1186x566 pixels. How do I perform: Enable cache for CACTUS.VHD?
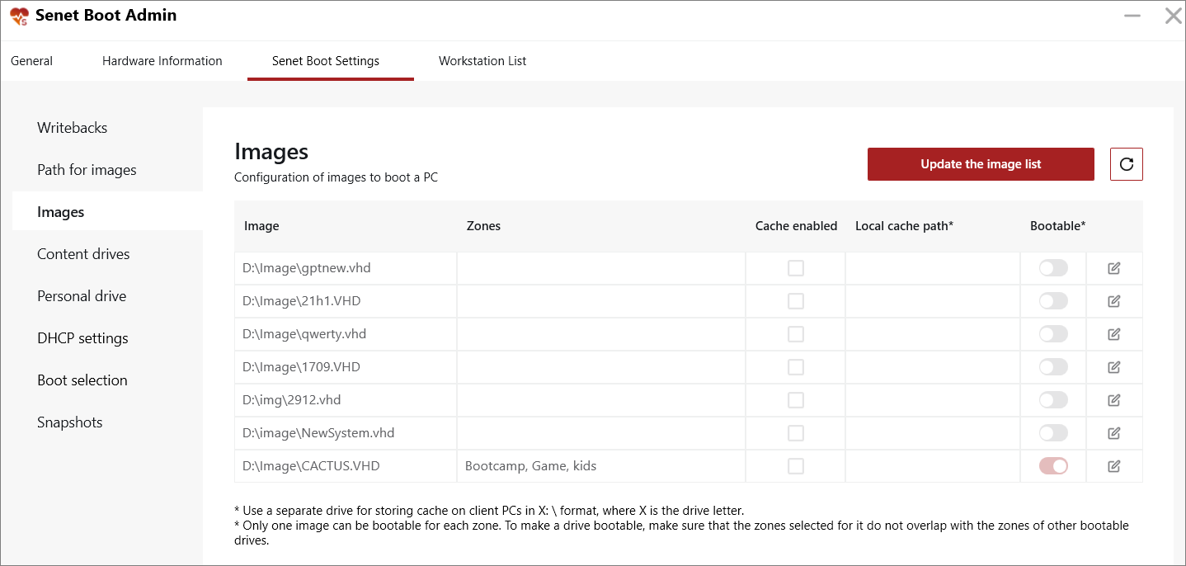(796, 466)
